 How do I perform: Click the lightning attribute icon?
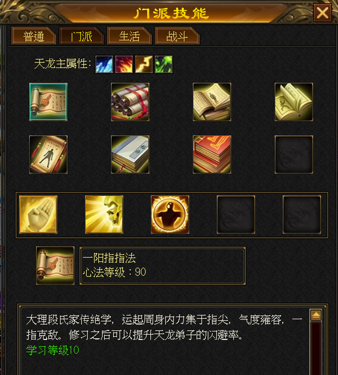(x=144, y=64)
